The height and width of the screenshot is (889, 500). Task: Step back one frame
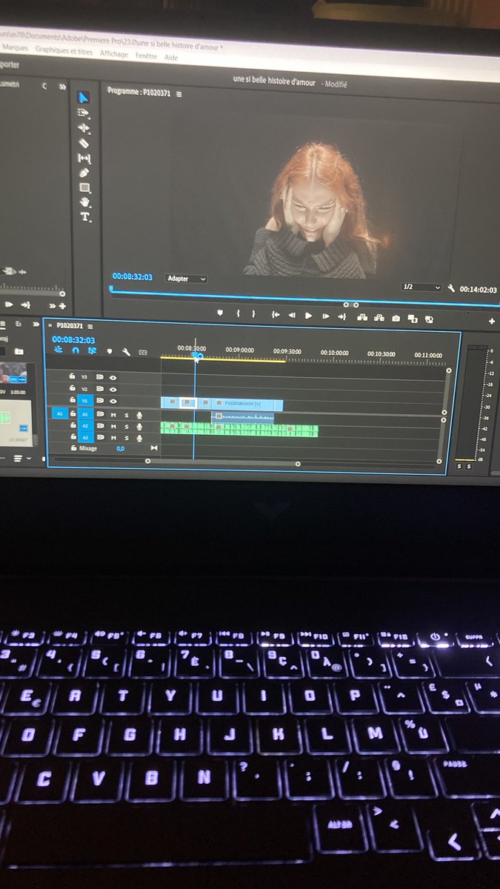pyautogui.click(x=293, y=316)
